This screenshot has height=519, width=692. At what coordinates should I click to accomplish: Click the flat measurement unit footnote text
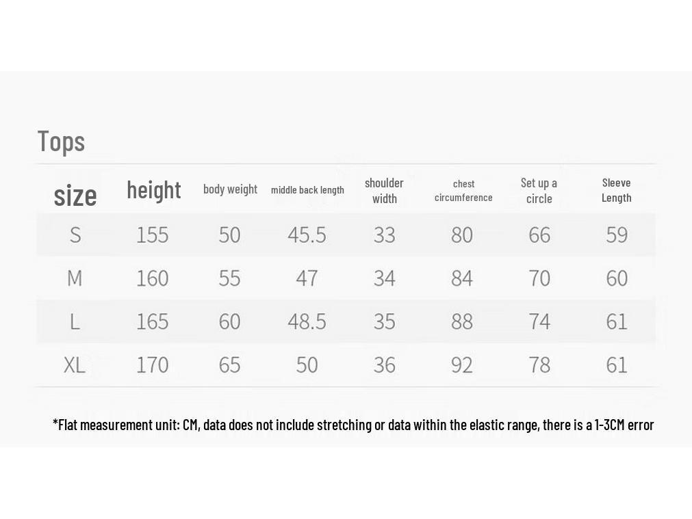353,425
